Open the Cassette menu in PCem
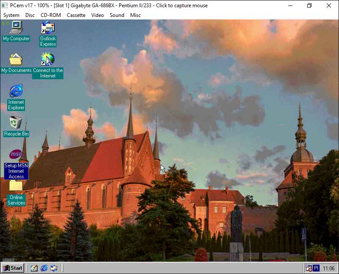The image size is (339, 274). [x=76, y=15]
